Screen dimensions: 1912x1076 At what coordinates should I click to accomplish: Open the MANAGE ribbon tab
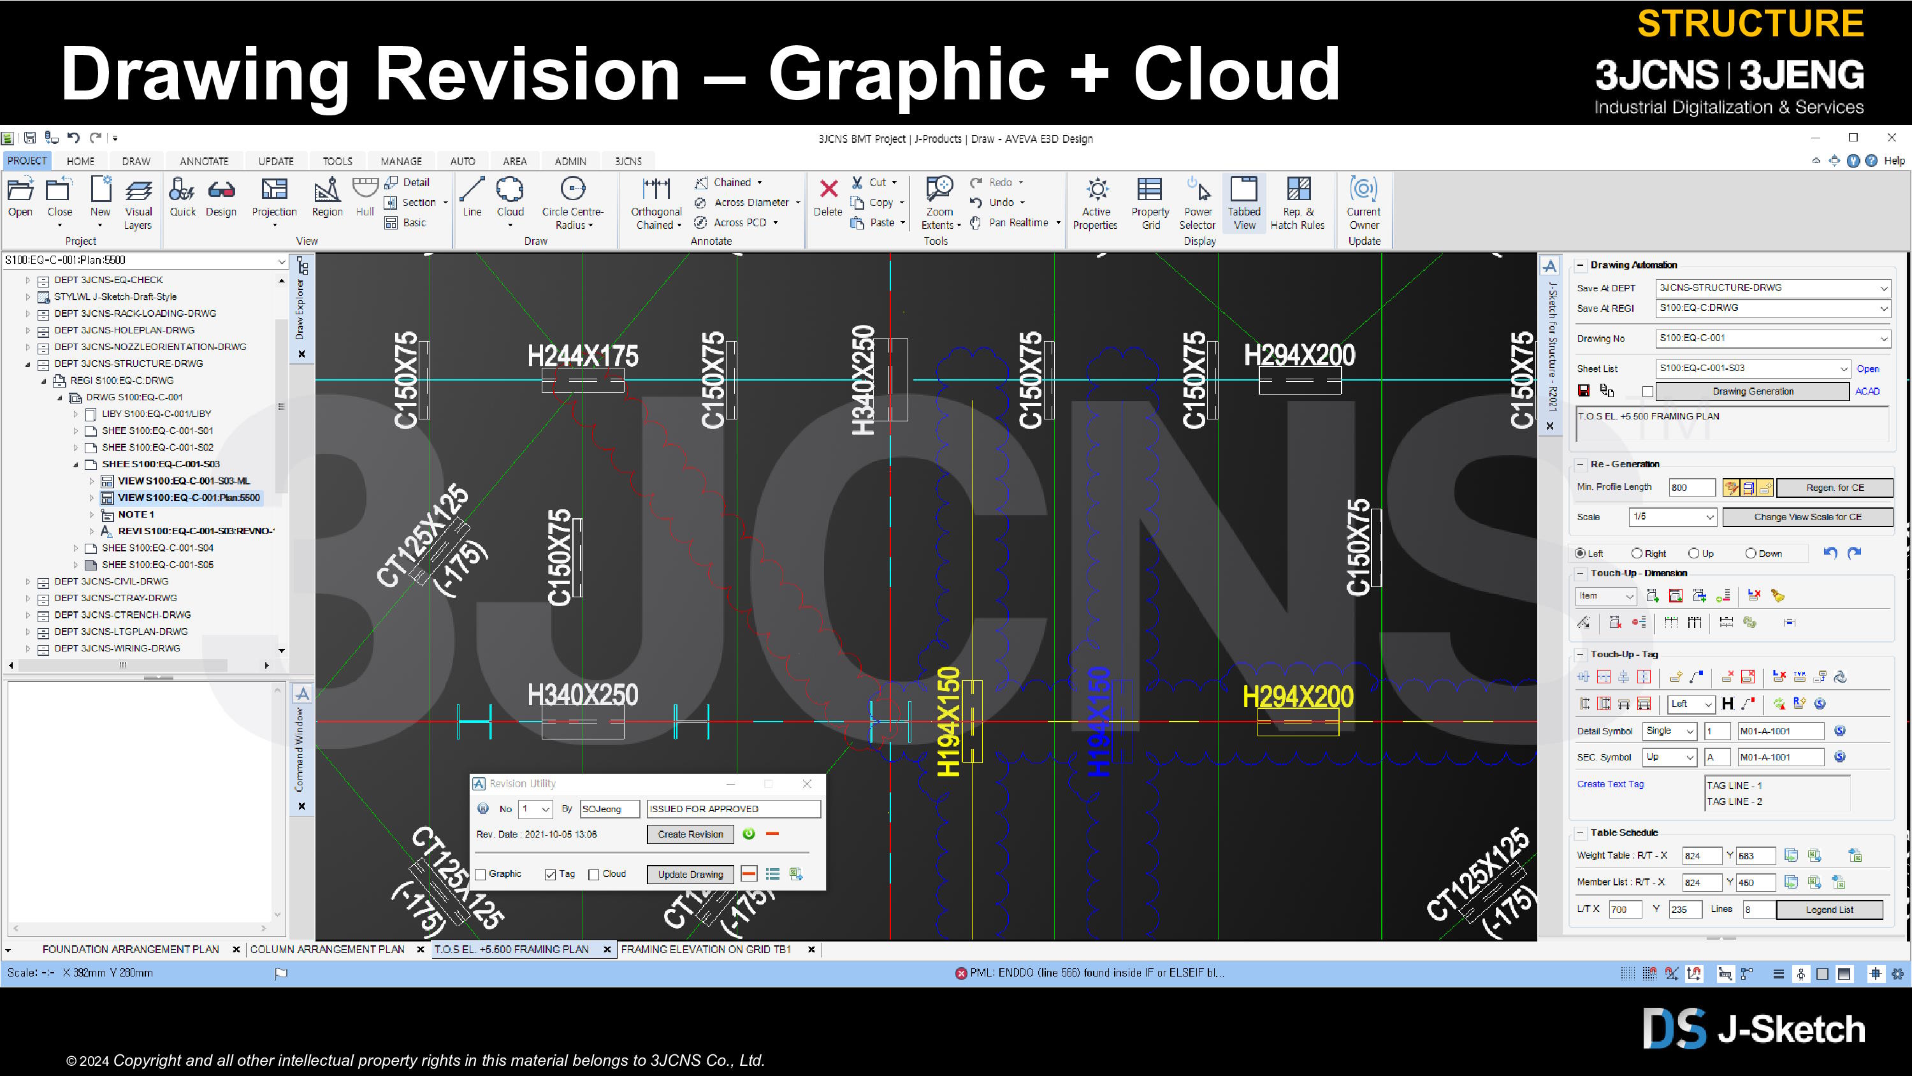tap(401, 161)
